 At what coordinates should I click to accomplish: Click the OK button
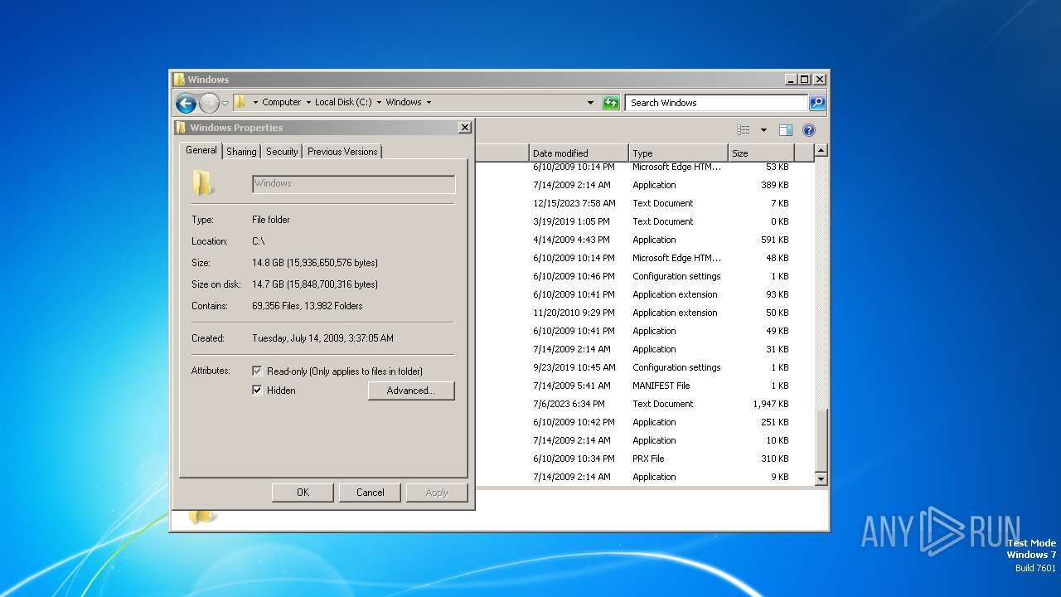[x=303, y=493]
